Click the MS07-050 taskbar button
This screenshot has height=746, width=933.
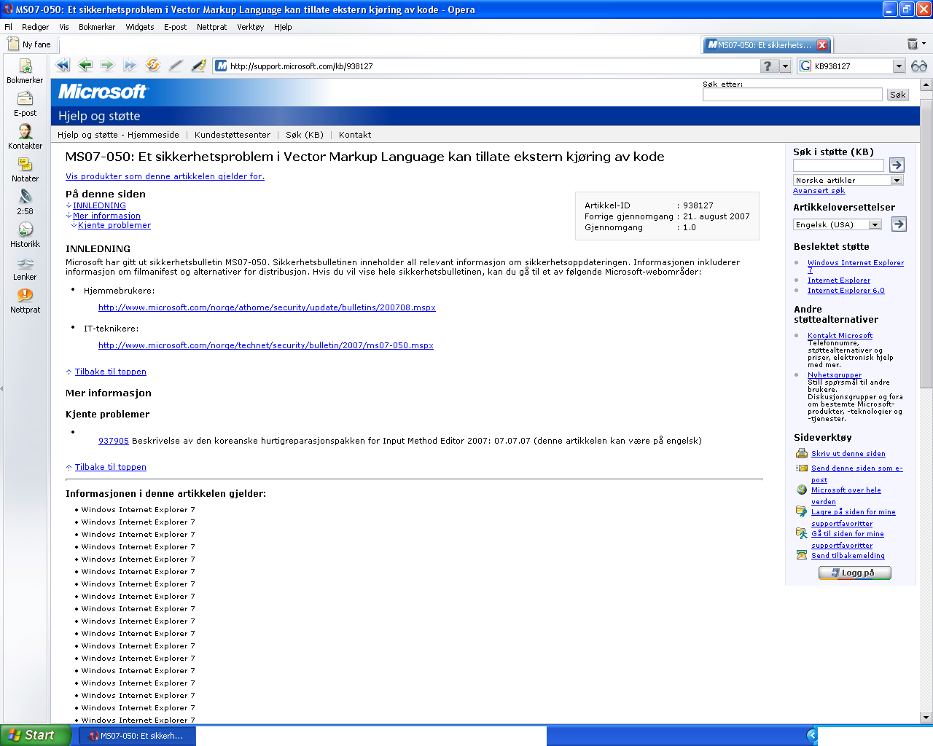tap(137, 736)
